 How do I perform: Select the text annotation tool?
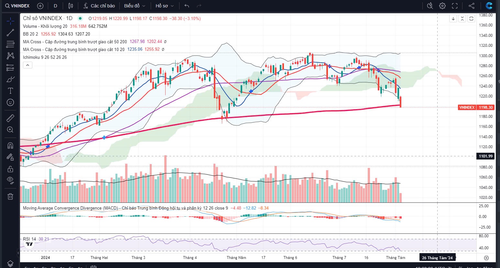pos(10,91)
